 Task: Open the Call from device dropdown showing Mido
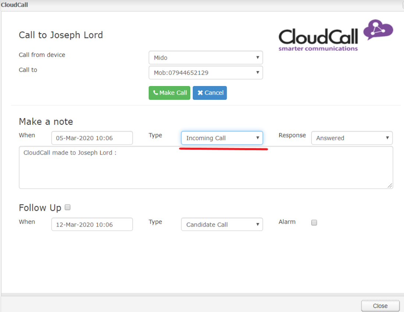(x=206, y=57)
